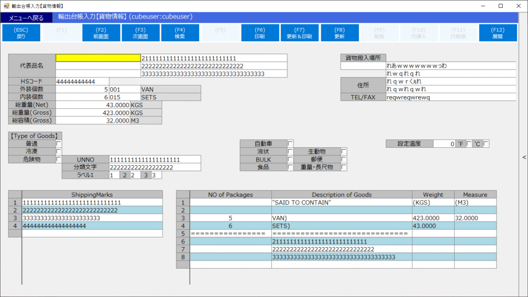This screenshot has width=528, height=297.
Task: Select row 3 in the ShippingMarks table
Action: (x=92, y=218)
